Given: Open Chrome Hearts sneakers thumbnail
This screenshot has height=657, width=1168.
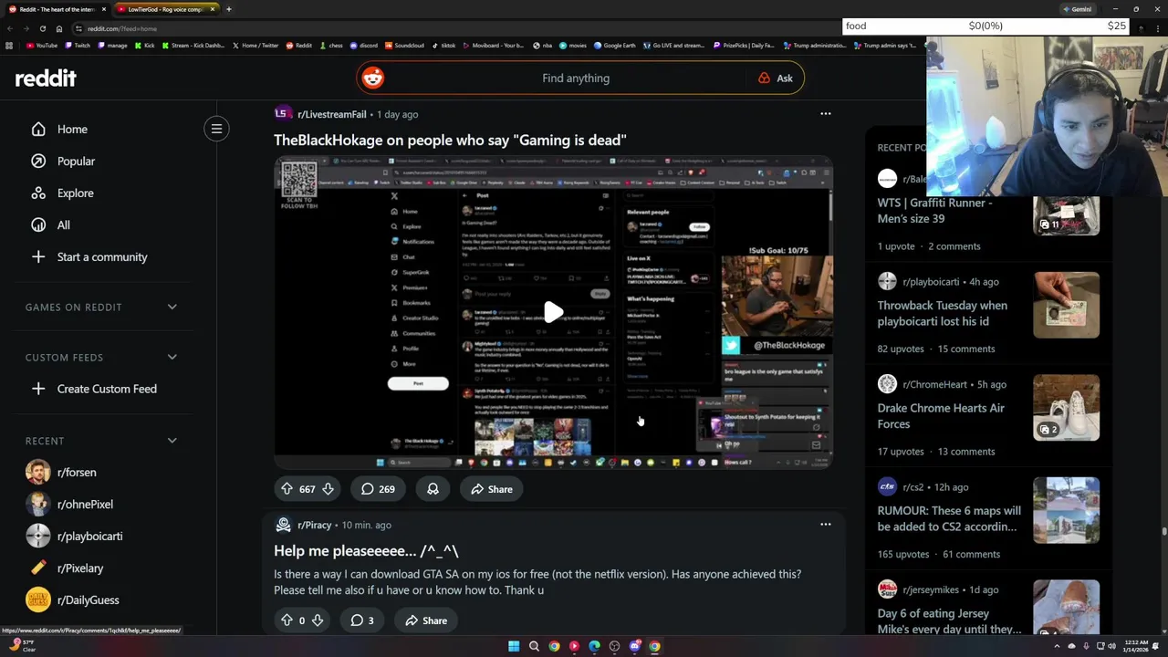Looking at the screenshot, I should (x=1066, y=408).
